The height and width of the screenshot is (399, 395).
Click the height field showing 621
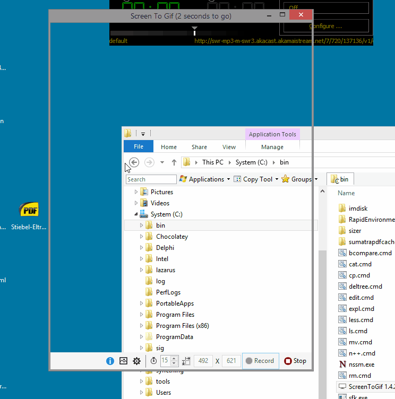click(x=231, y=361)
